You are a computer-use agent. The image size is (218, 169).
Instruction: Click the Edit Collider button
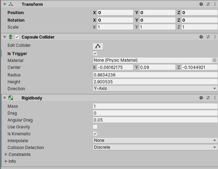pyautogui.click(x=98, y=46)
